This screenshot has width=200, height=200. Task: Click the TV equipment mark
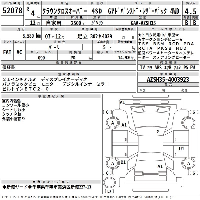pyautogui.click(x=142, y=67)
